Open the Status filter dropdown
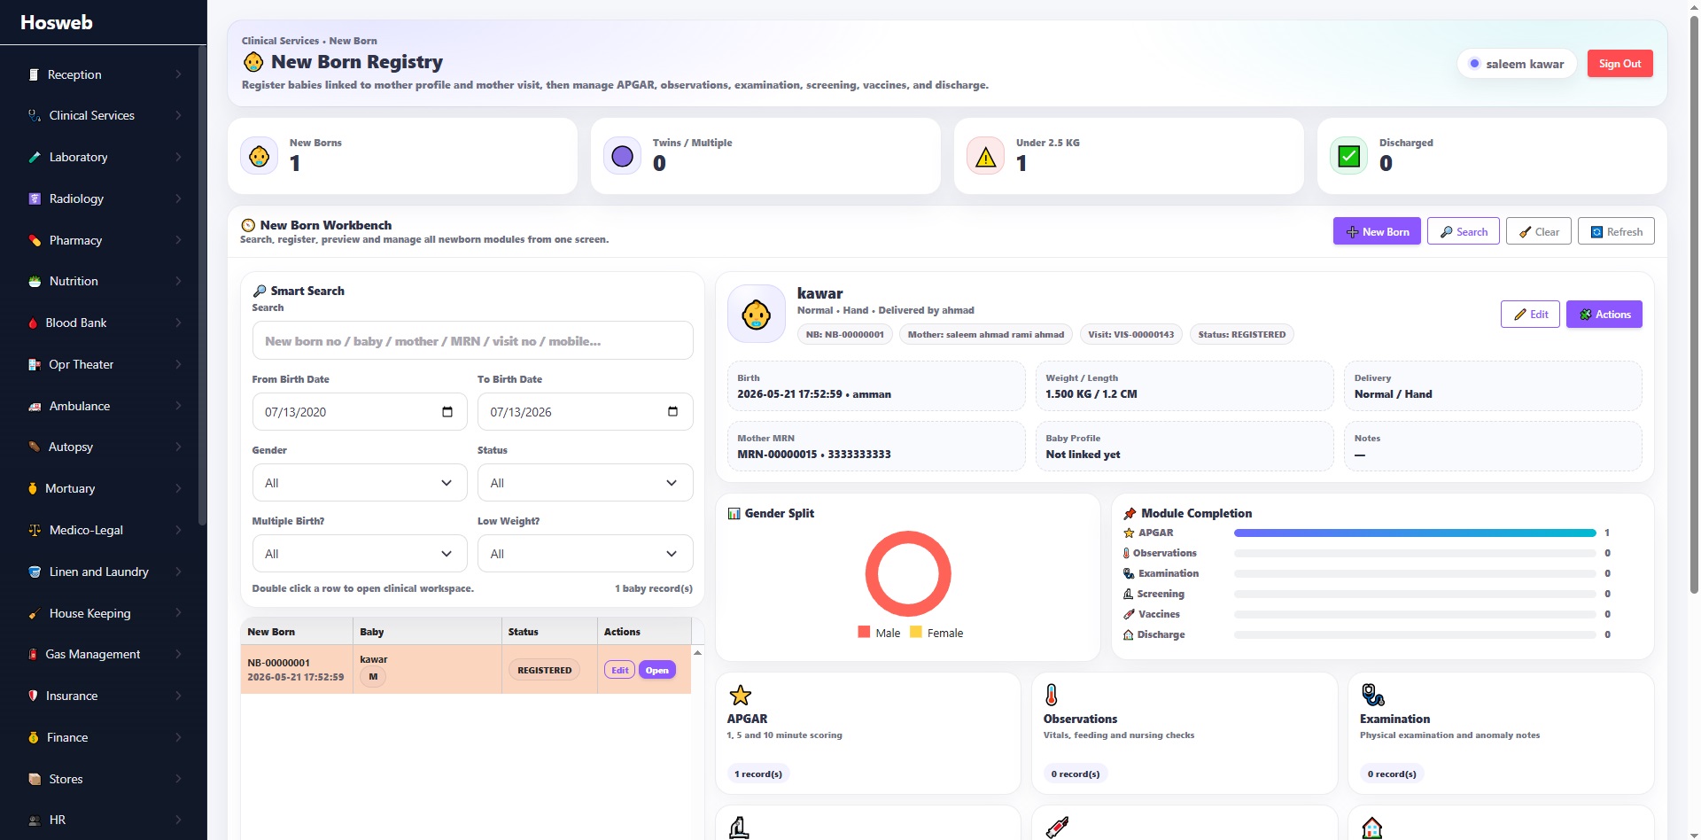Image resolution: width=1701 pixels, height=840 pixels. [585, 483]
